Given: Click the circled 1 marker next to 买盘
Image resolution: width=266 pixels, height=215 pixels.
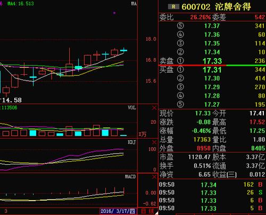Looking at the screenshot, I should point(180,69).
